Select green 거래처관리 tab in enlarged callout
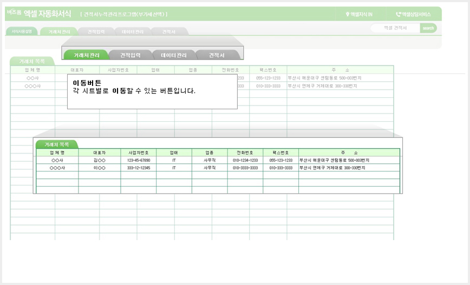This screenshot has width=470, height=285. pyautogui.click(x=87, y=55)
